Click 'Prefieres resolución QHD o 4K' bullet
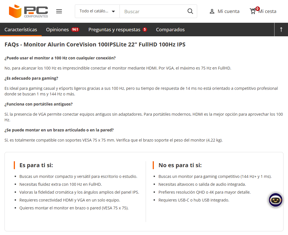This screenshot has height=235, width=288. pos(204,192)
